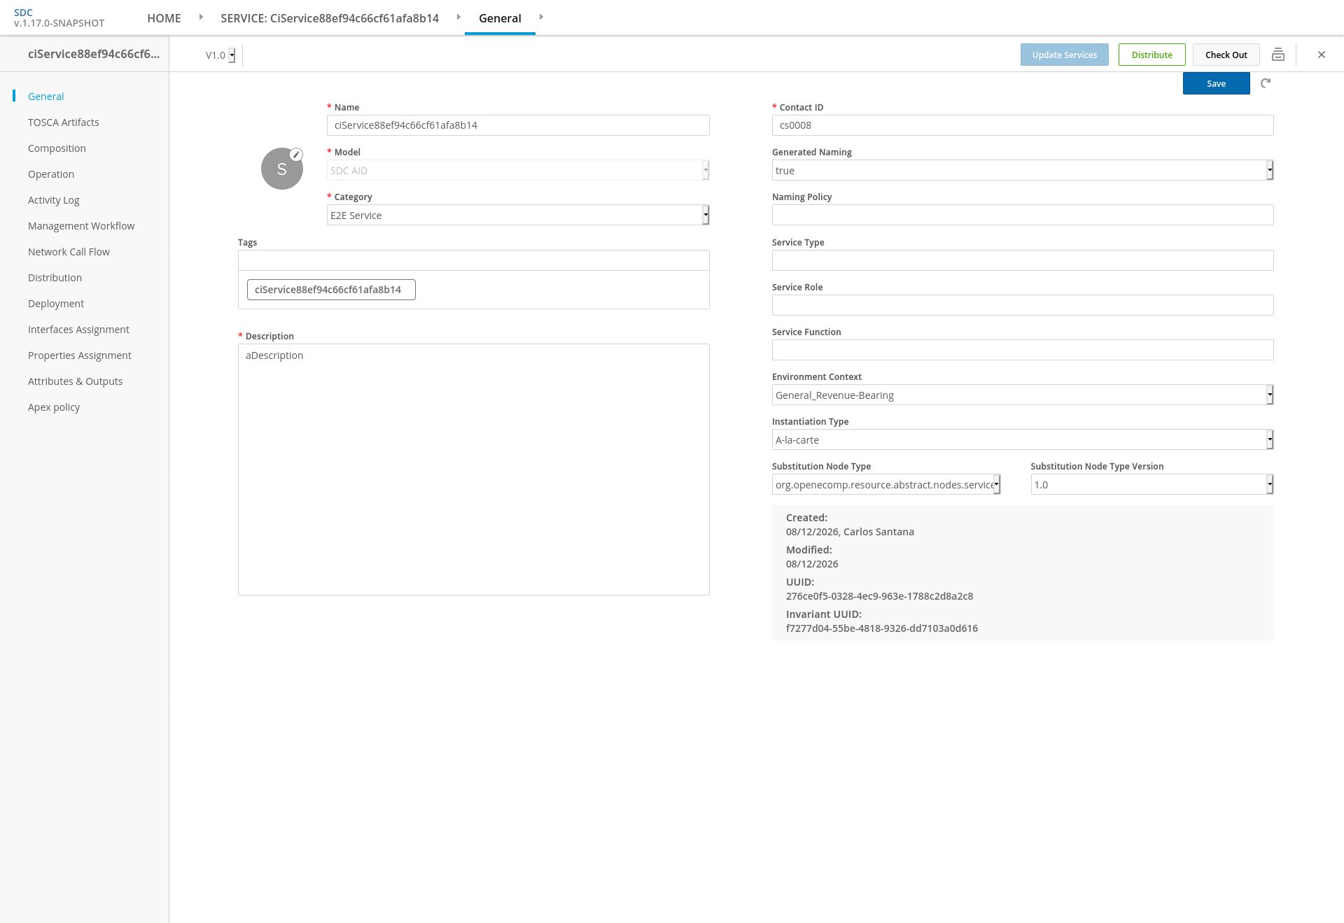Click the Service Role input field
Image resolution: width=1344 pixels, height=923 pixels.
click(1023, 305)
